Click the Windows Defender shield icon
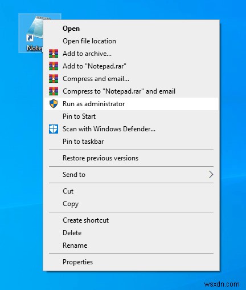The image size is (246, 290). (54, 129)
